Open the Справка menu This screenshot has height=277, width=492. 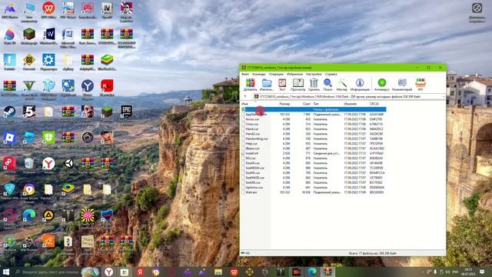pyautogui.click(x=331, y=74)
